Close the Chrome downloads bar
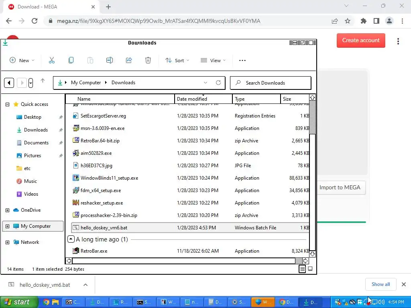The image size is (411, 308). click(x=404, y=284)
